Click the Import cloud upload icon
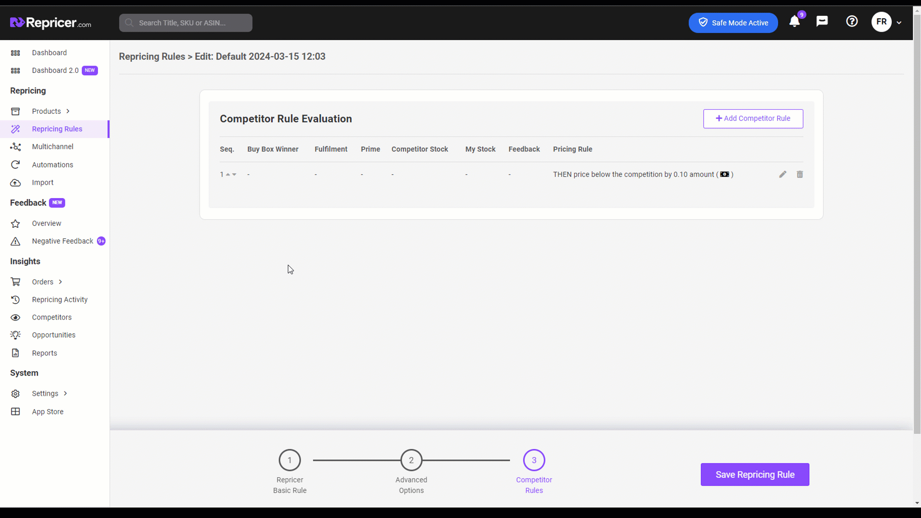The image size is (921, 518). click(x=15, y=183)
